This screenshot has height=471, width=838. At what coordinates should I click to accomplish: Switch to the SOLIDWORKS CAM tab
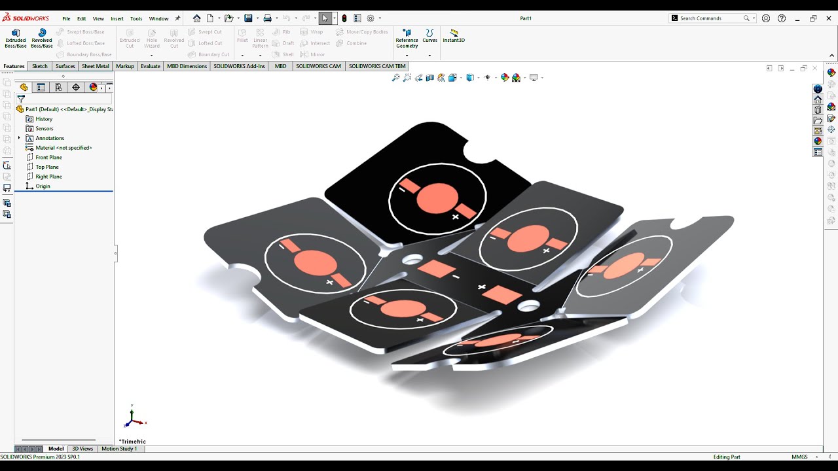tap(319, 66)
